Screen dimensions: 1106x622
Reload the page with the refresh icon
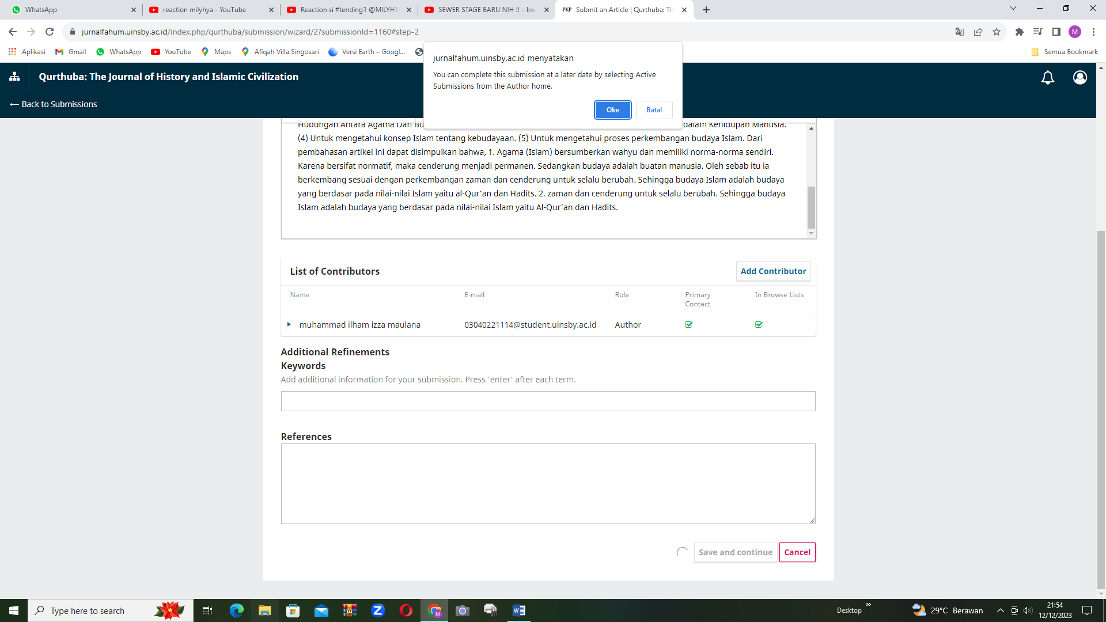click(50, 32)
